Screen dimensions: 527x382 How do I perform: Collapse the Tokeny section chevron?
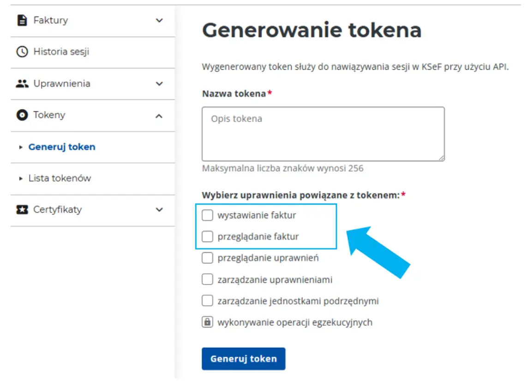point(159,115)
